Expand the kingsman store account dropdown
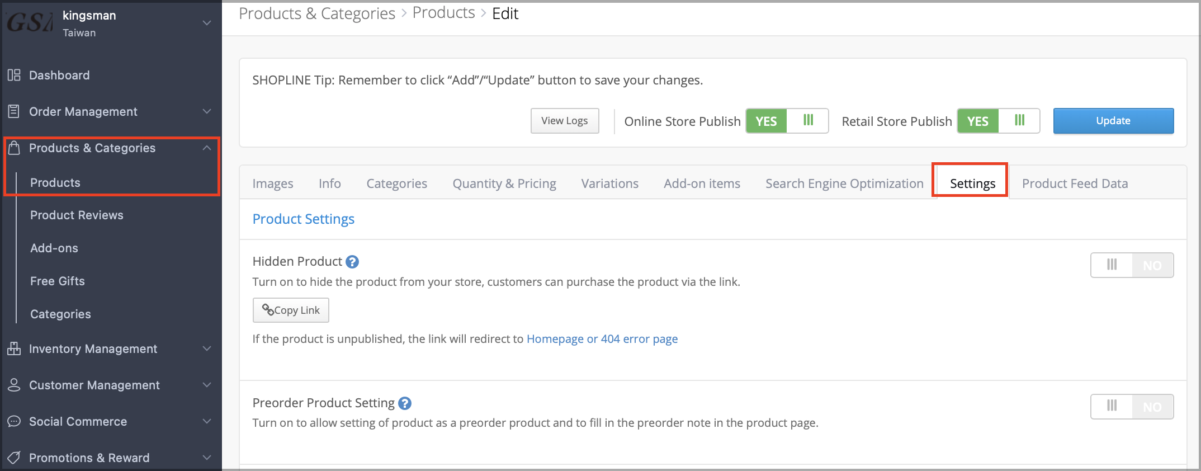1201x471 pixels. coord(207,23)
